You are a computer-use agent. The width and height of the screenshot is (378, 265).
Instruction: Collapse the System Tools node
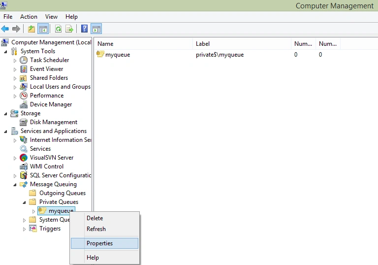point(5,52)
